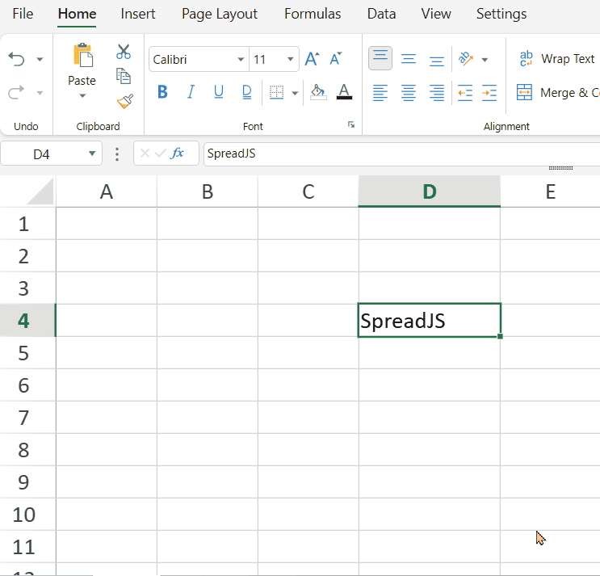Image resolution: width=600 pixels, height=576 pixels.
Task: Click the Paste clipboard icon
Action: click(82, 54)
